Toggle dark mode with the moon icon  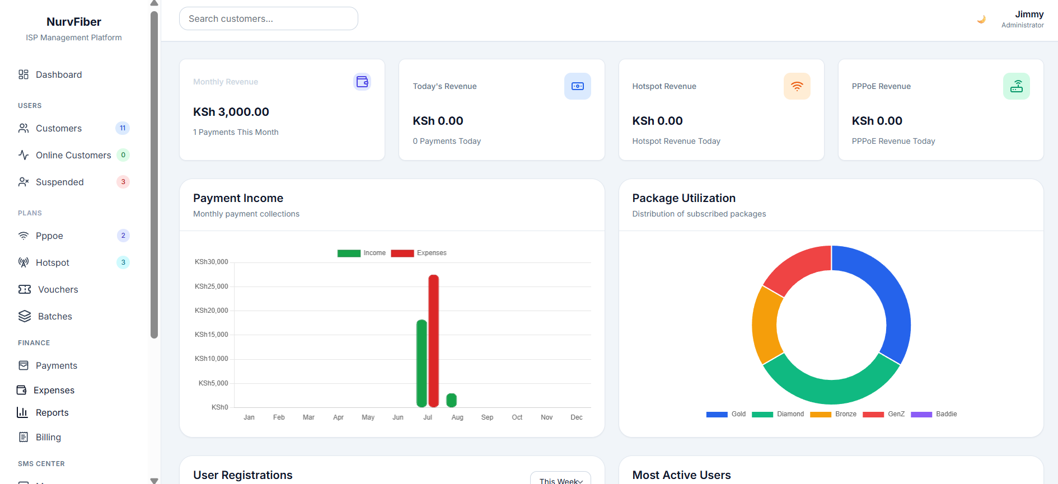(x=981, y=20)
